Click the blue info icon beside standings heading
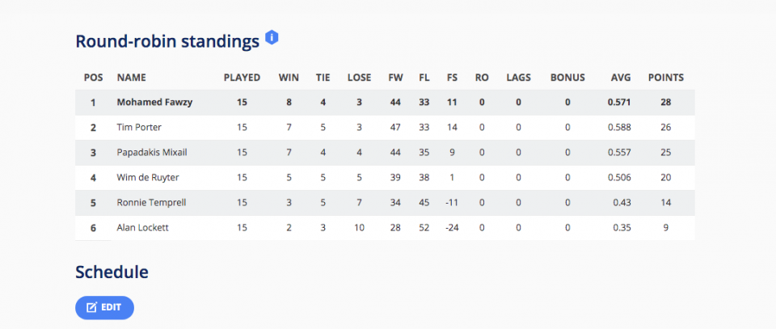The image size is (776, 329). point(272,38)
